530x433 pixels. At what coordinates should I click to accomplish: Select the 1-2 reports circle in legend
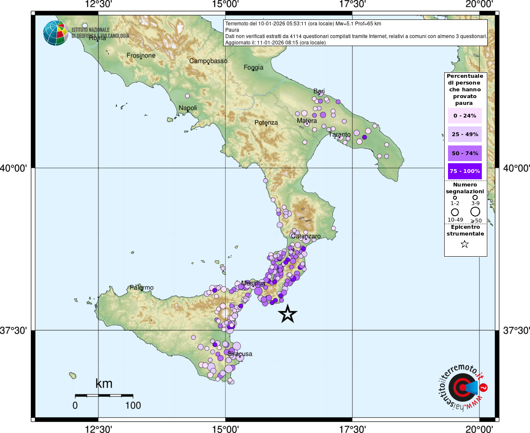tap(455, 197)
